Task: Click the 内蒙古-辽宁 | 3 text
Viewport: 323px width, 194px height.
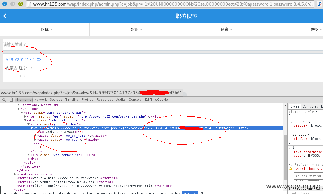Action: point(19,68)
